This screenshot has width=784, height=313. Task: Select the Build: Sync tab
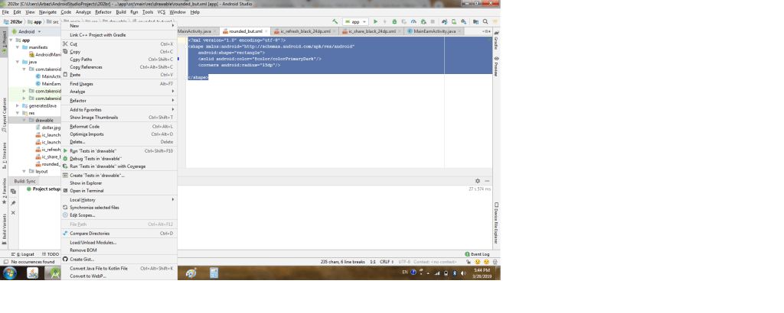24,182
